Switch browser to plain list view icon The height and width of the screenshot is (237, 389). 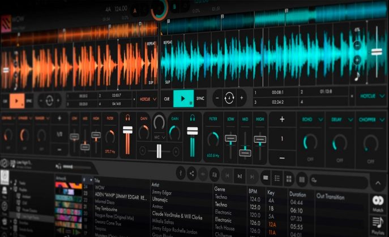tap(266, 178)
